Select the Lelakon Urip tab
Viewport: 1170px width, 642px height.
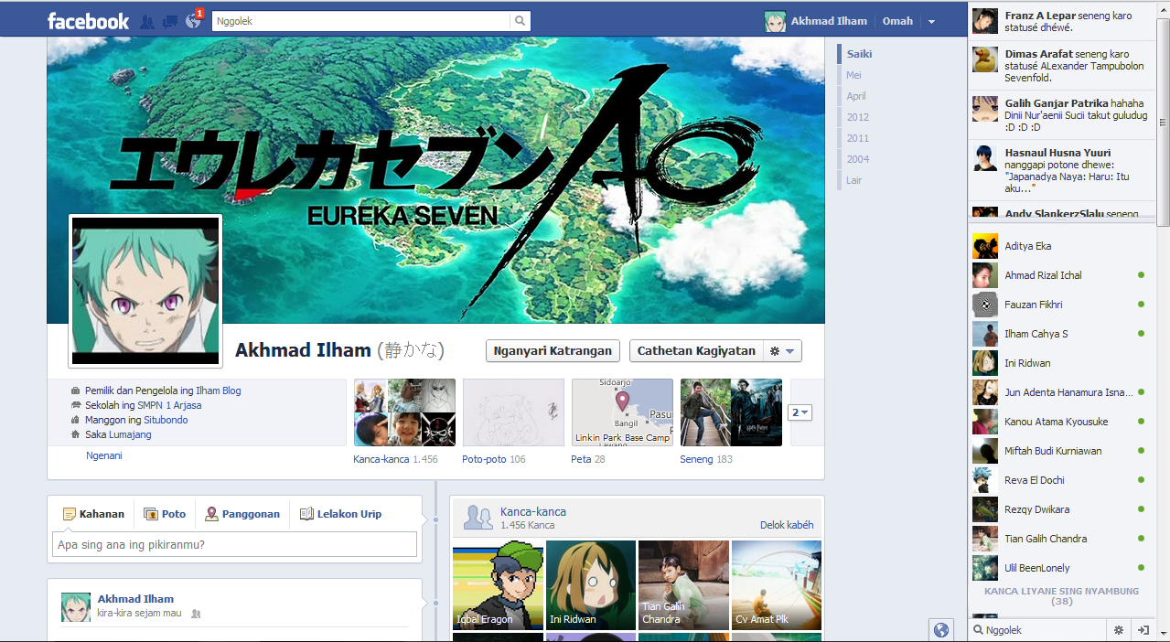point(340,514)
